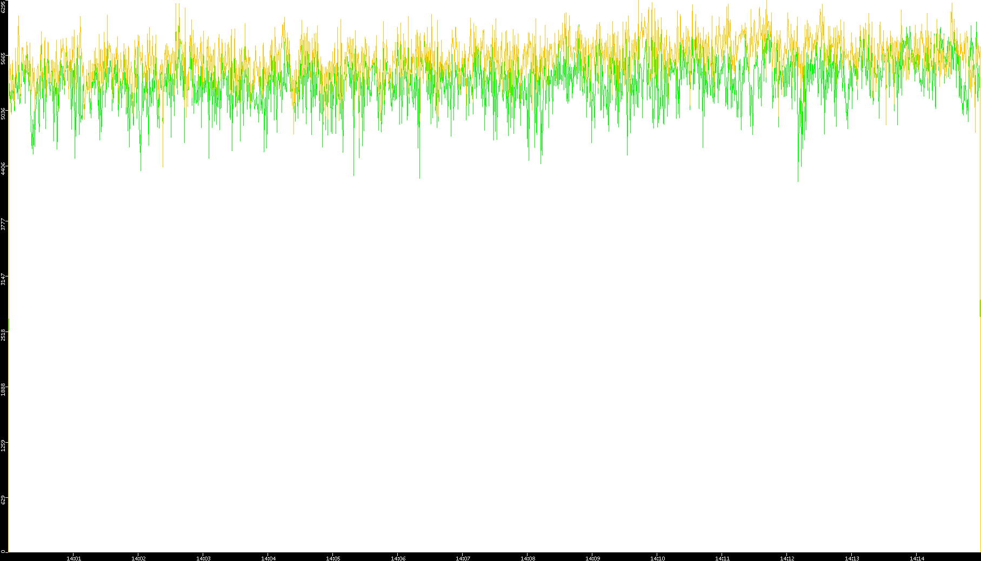Image resolution: width=981 pixels, height=561 pixels.
Task: Select the 629 value axis label
Action: (4, 500)
